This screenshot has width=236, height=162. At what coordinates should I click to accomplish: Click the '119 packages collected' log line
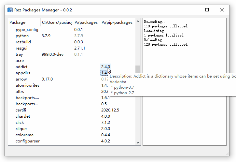tap(166, 26)
